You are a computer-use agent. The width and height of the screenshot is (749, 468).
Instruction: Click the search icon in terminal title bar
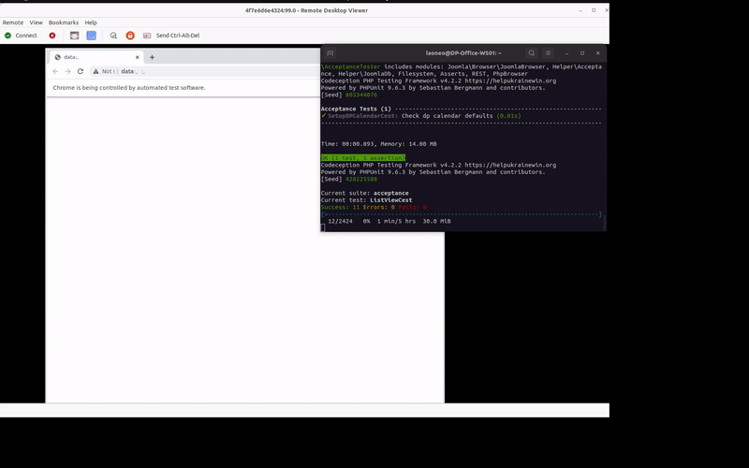(x=531, y=53)
